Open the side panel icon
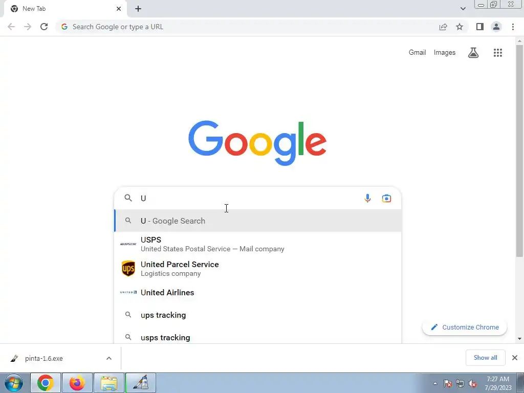 pyautogui.click(x=480, y=27)
